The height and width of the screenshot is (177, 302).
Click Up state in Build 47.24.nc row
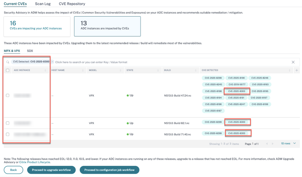pyautogui.click(x=130, y=96)
